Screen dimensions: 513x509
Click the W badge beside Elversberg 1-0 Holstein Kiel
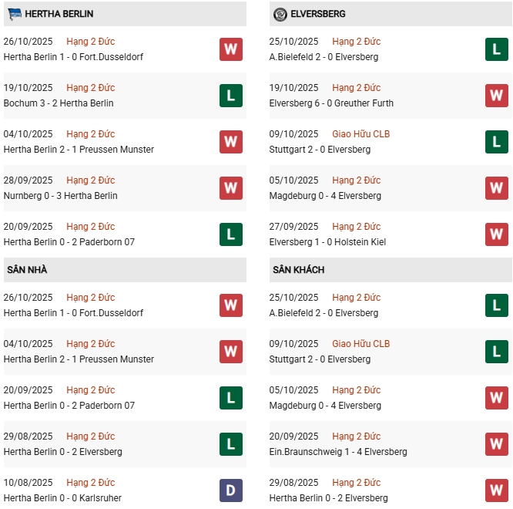point(496,234)
